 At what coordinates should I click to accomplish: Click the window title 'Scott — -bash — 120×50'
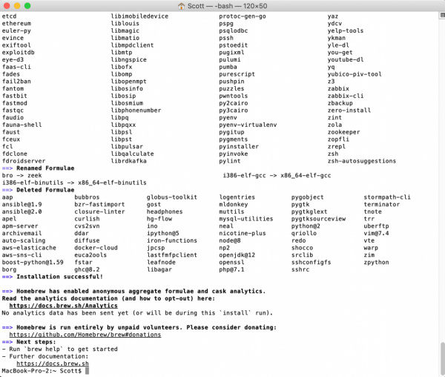click(227, 6)
